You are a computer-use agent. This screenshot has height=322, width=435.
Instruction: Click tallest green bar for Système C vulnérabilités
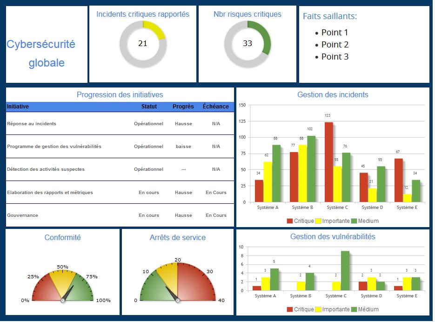tap(345, 271)
